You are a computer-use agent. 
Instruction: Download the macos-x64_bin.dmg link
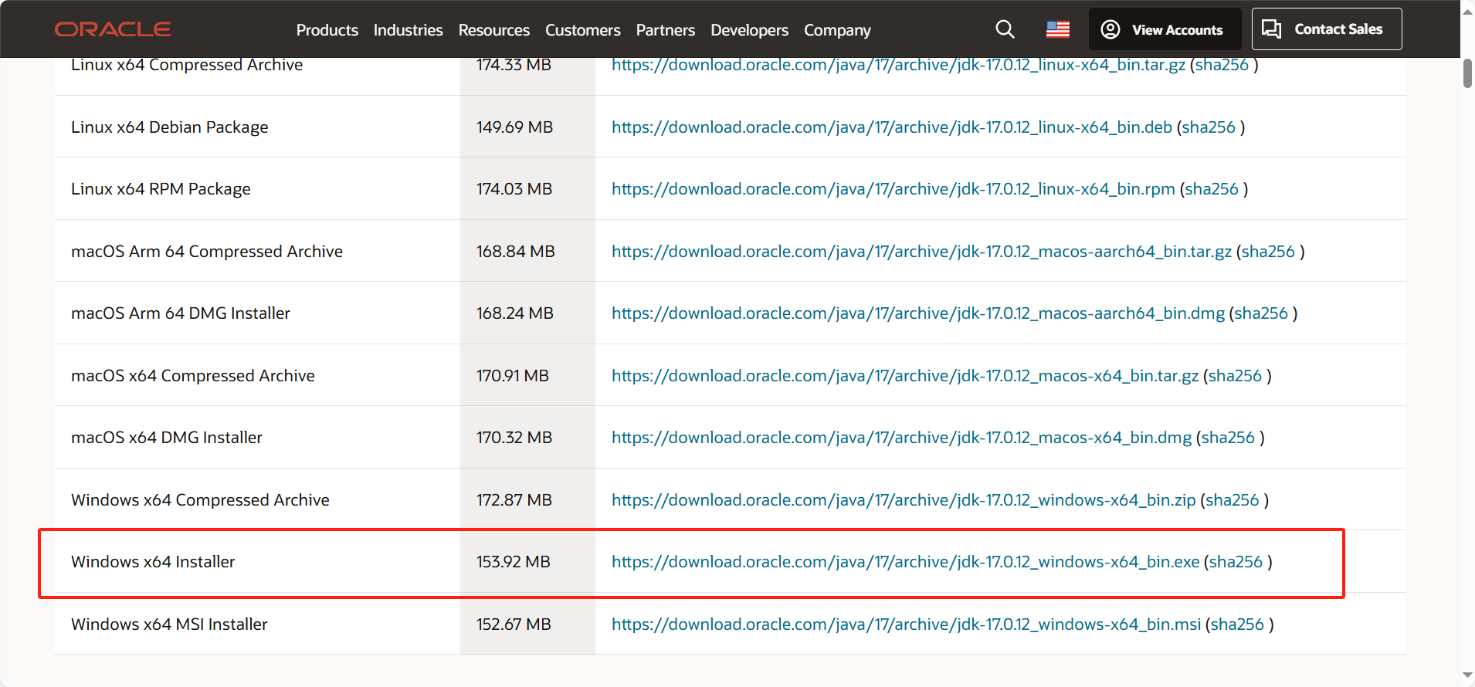click(901, 438)
